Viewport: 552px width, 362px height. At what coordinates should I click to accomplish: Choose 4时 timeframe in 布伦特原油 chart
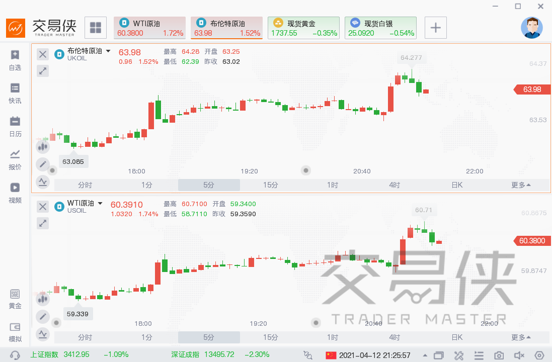click(395, 185)
